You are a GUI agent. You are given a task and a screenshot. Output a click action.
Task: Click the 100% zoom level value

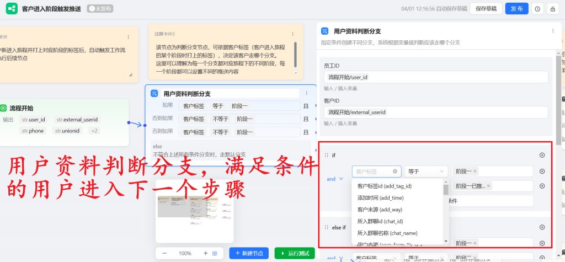pyautogui.click(x=185, y=253)
